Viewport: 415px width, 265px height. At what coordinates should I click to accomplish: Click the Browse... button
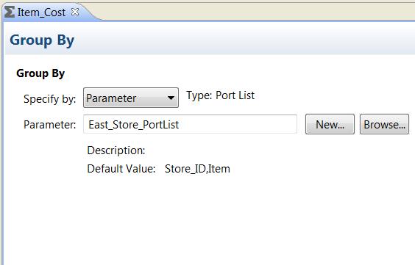pyautogui.click(x=384, y=124)
